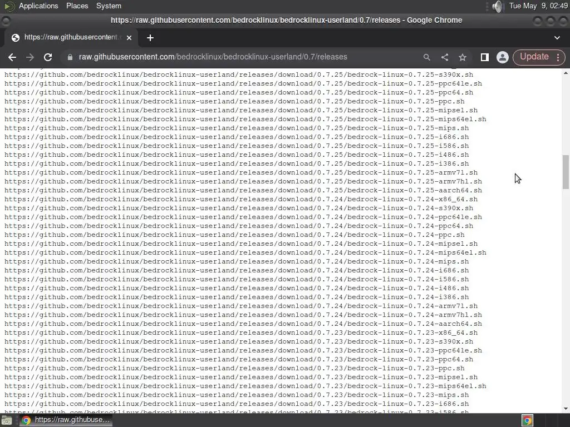Viewport: 570px width, 427px height.
Task: Click the 0.7.25-mips64el.sh URL line
Action: point(245,119)
